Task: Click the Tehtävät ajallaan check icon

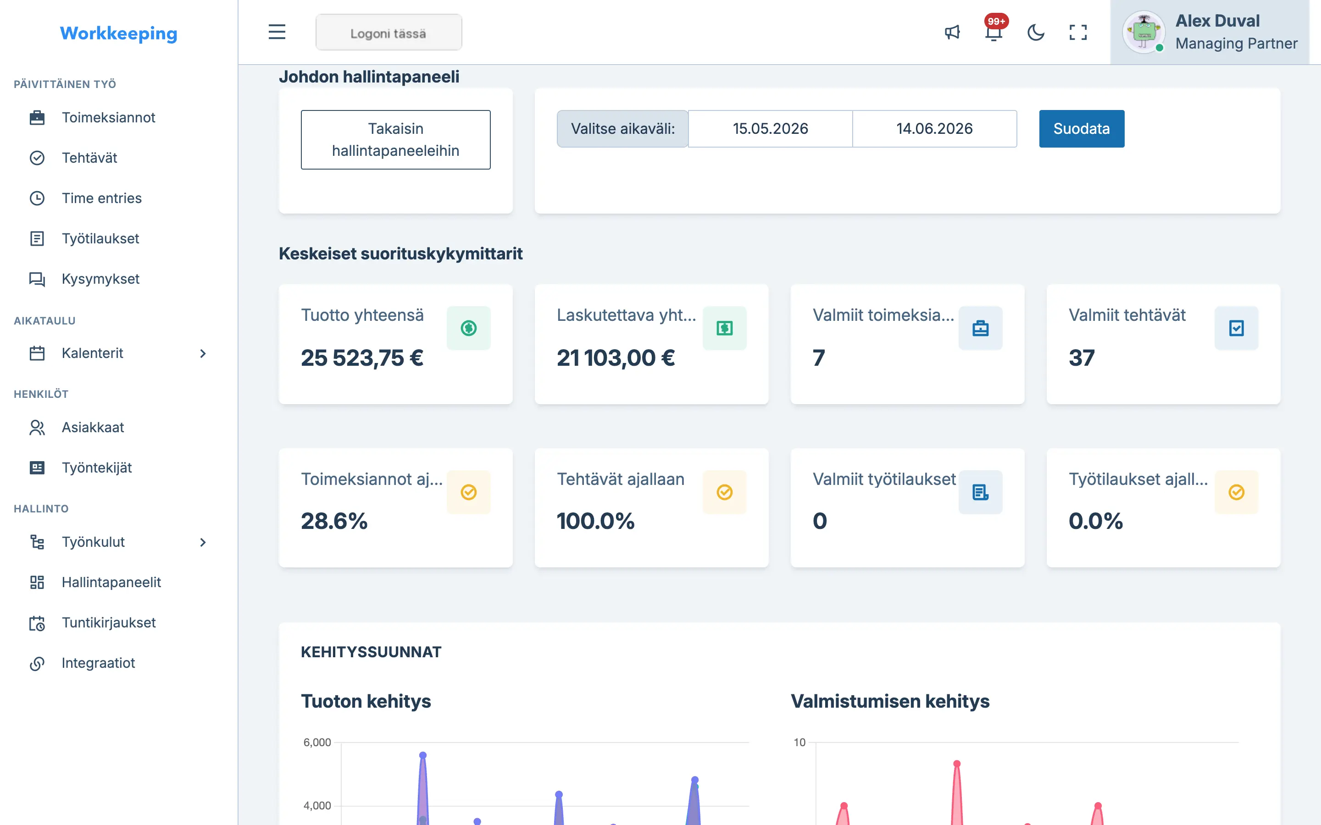Action: (x=724, y=492)
